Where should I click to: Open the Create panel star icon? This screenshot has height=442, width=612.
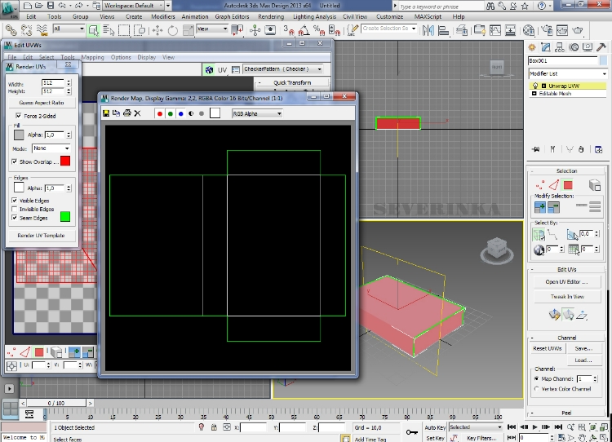pyautogui.click(x=531, y=47)
